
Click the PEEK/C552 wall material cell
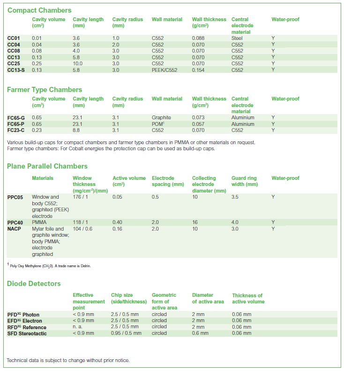pos(165,70)
